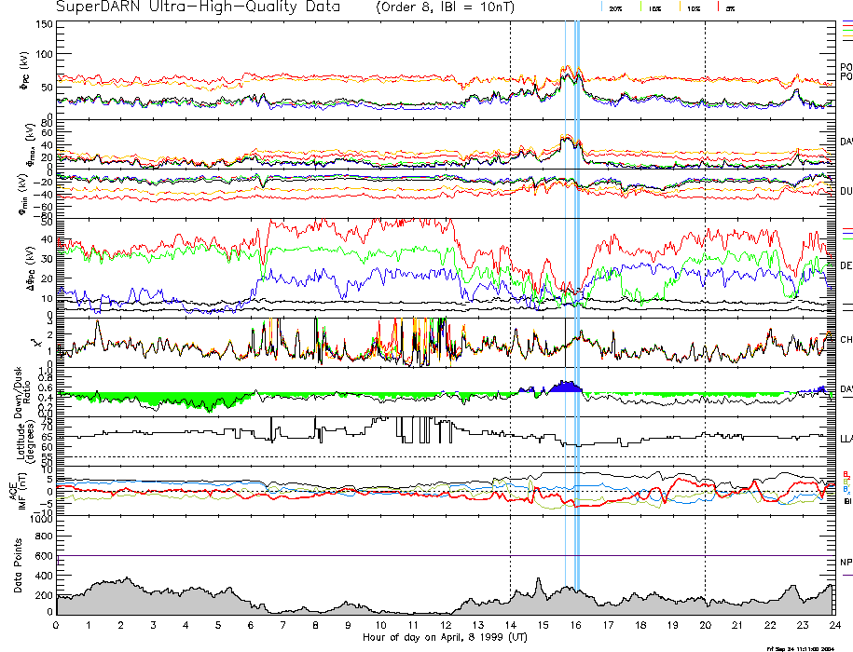Click the blue Bx legend label
The height and width of the screenshot is (652, 853).
846,488
